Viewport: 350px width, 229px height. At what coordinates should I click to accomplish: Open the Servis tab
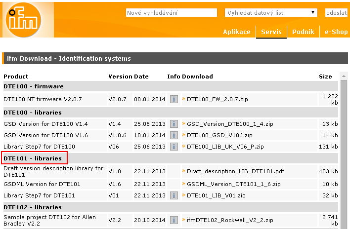pyautogui.click(x=271, y=32)
